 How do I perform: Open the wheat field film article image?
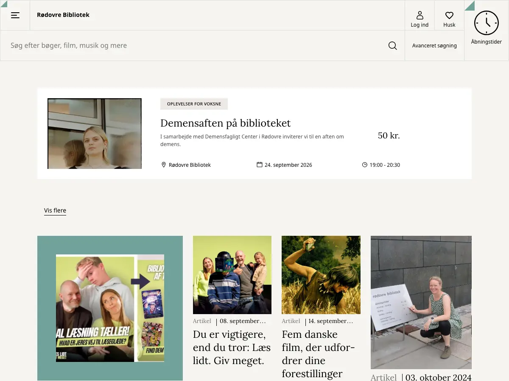[x=321, y=275]
